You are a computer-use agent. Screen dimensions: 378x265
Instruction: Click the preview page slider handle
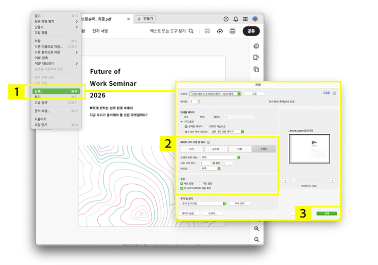pos(294,180)
